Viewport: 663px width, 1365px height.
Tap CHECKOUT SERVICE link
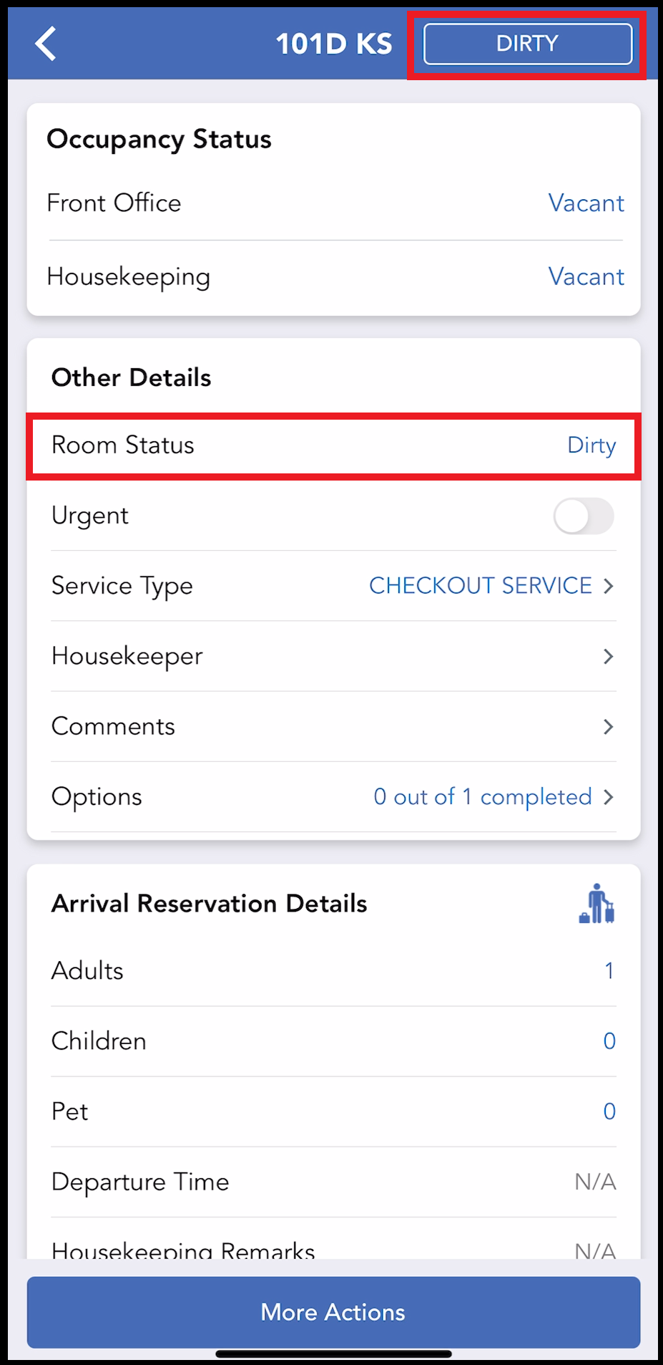coord(480,586)
